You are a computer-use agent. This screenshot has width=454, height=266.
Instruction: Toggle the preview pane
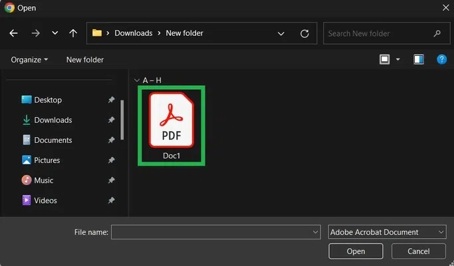click(x=419, y=59)
